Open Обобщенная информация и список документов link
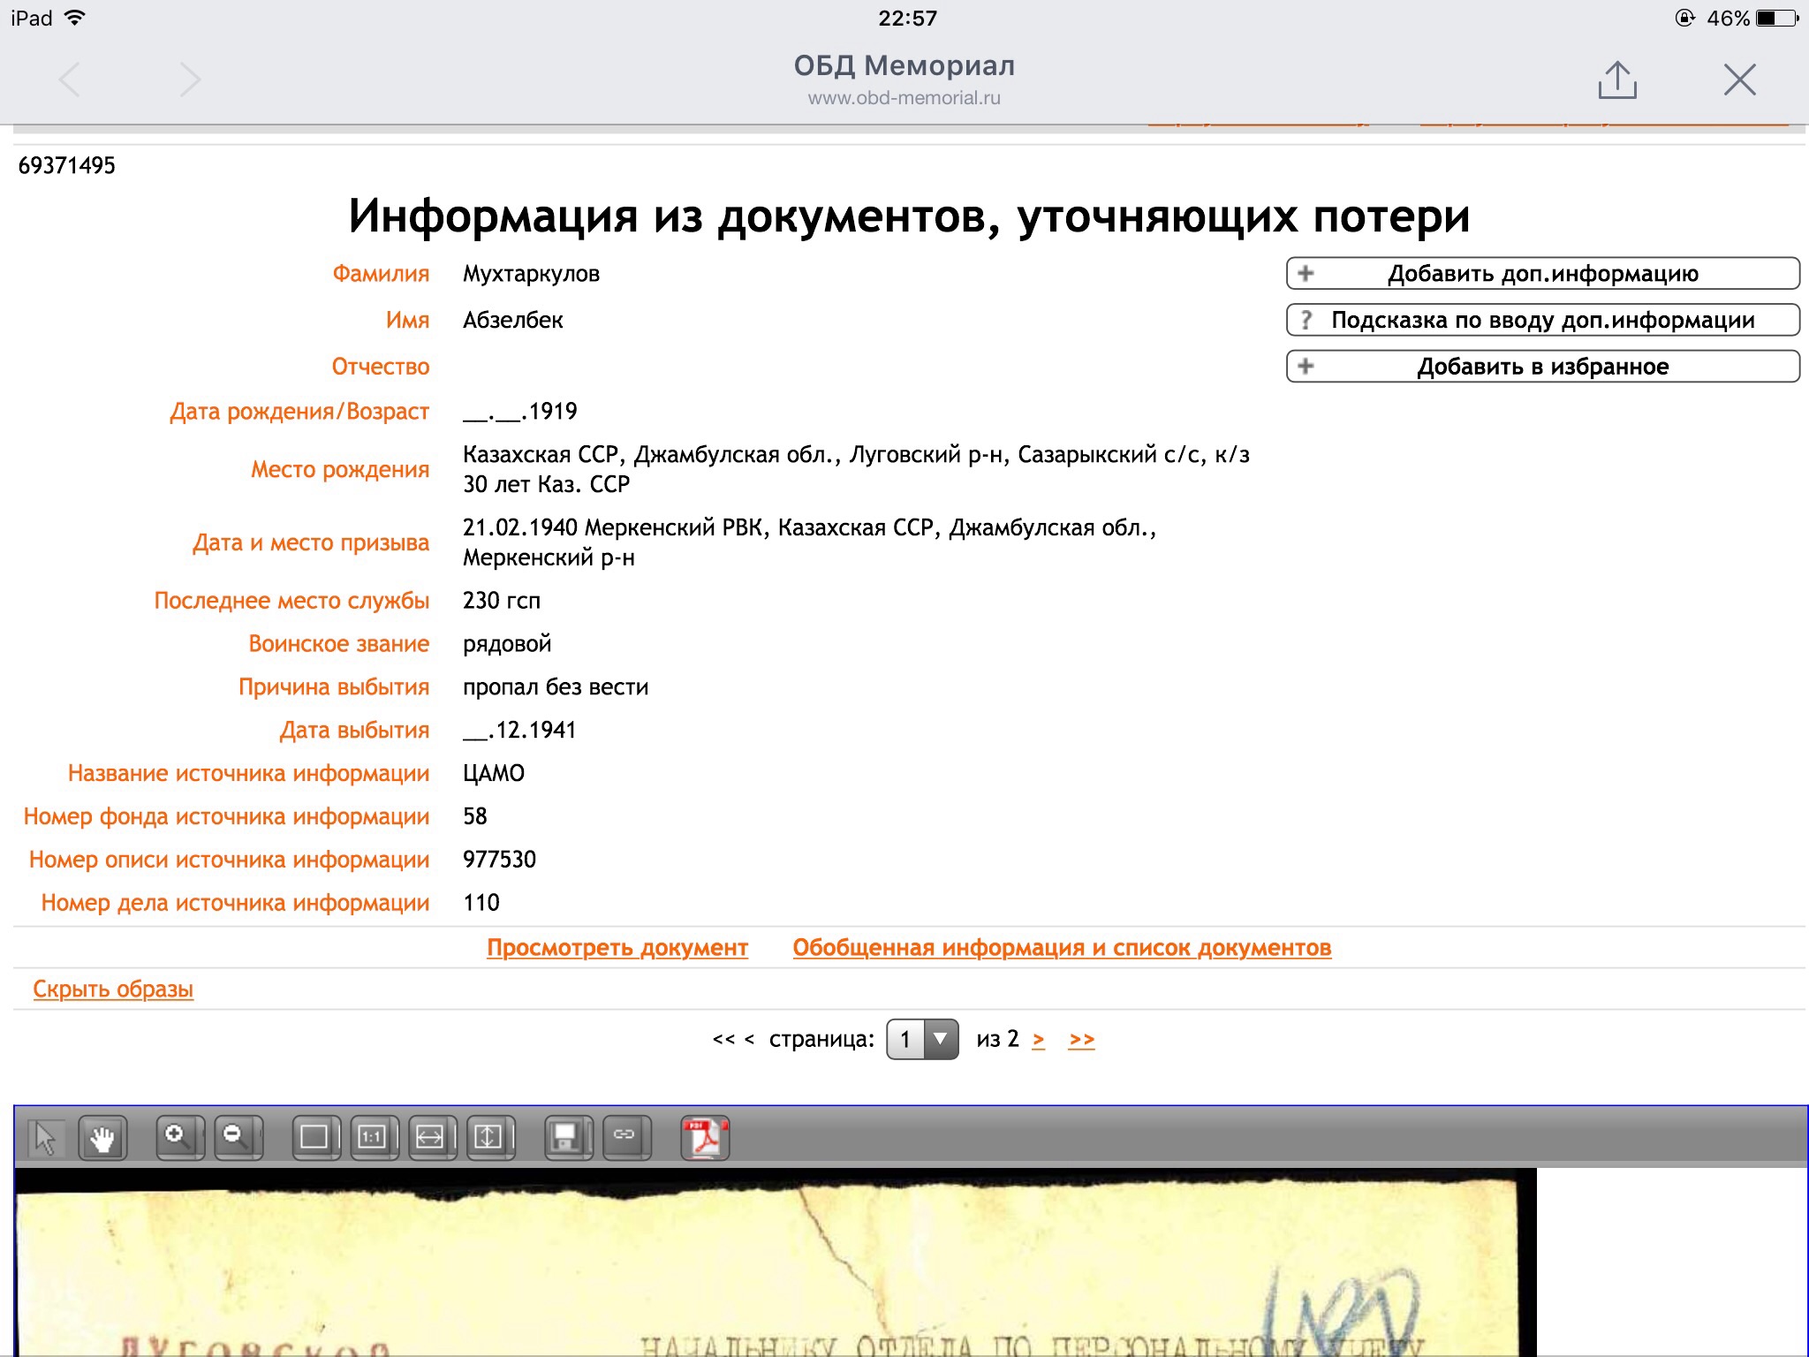The width and height of the screenshot is (1809, 1357). pyautogui.click(x=1062, y=948)
